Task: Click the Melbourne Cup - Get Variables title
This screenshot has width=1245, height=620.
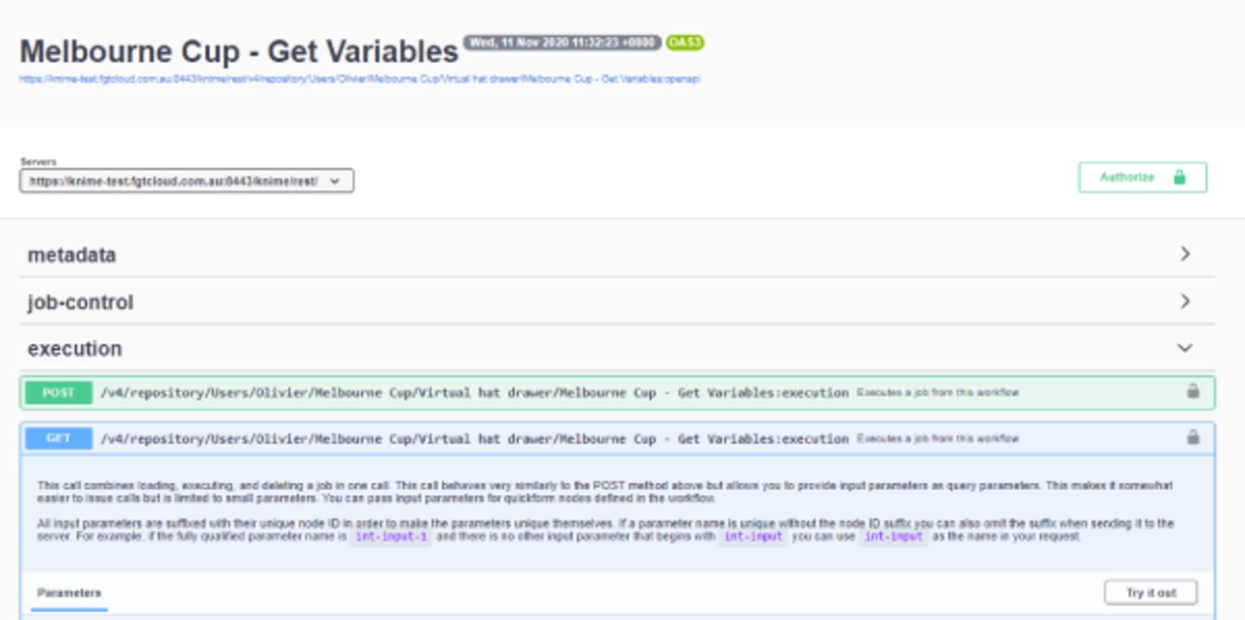Action: (239, 52)
